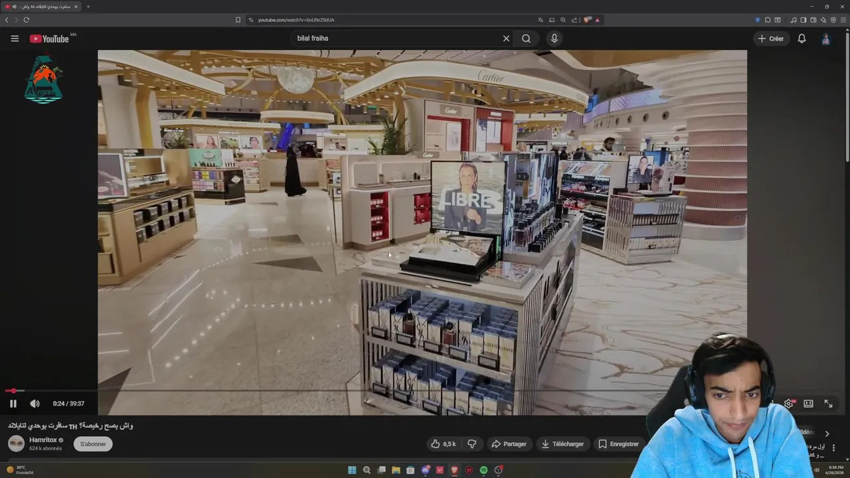Open File Explorer from the taskbar
The image size is (850, 478).
click(x=396, y=470)
